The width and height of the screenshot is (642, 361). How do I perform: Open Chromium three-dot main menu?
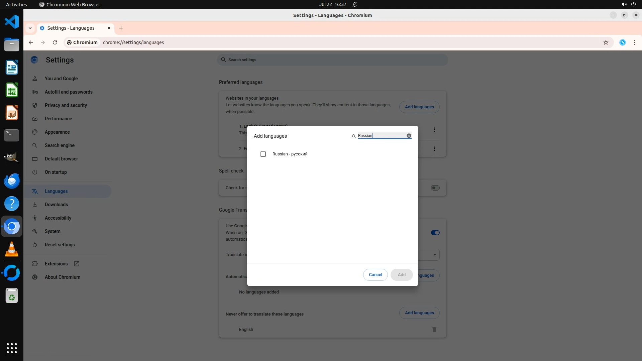pos(634,42)
